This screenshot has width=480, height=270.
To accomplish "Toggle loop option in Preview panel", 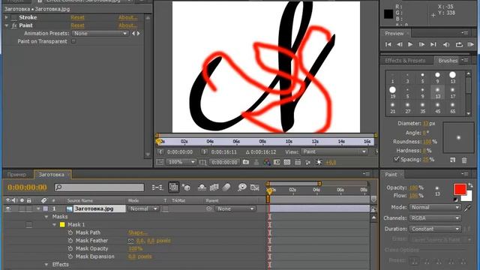I will click(x=459, y=44).
